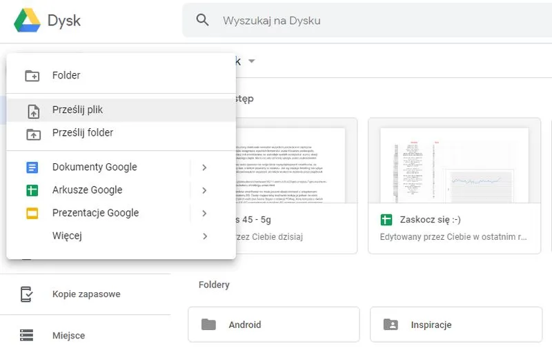Open the Mój dysk dropdown arrow

tap(252, 61)
